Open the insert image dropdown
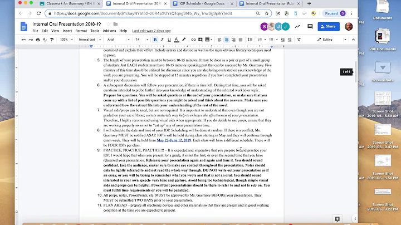The image size is (401, 225). point(209,40)
